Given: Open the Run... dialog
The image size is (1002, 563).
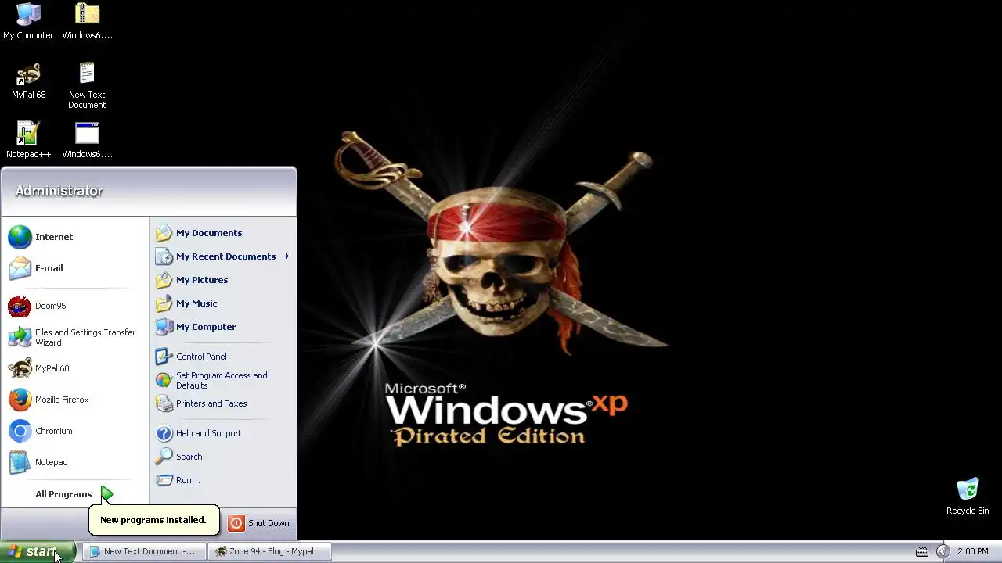Looking at the screenshot, I should 222,480.
